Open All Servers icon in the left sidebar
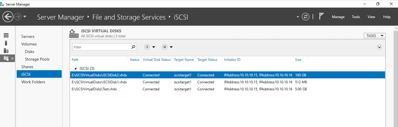This screenshot has height=127, width=398. click(x=6, y=51)
